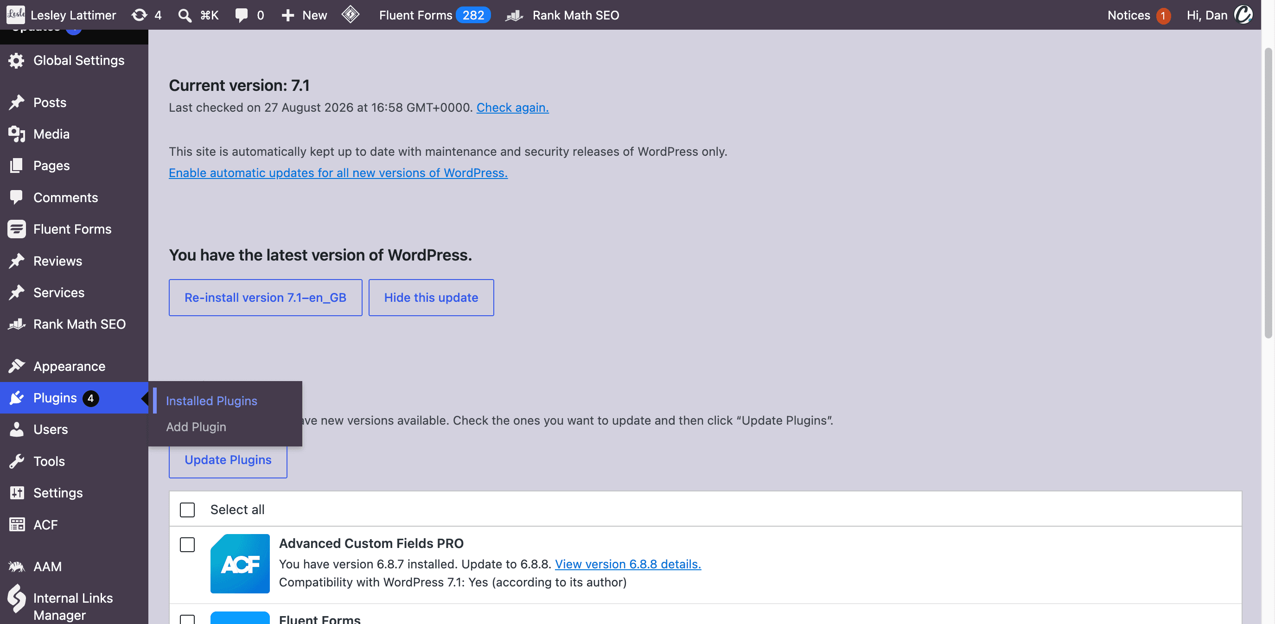Click the diamond-shaped icon in admin bar

pyautogui.click(x=351, y=14)
